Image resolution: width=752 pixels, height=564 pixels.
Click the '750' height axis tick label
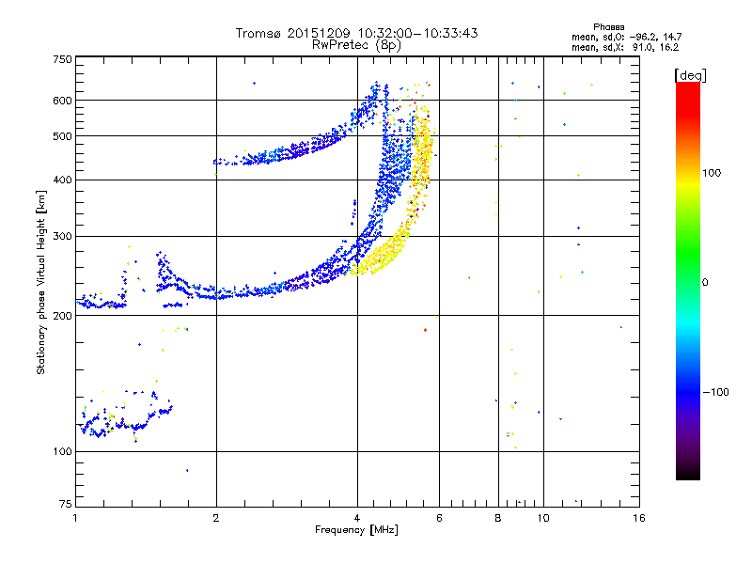[x=62, y=59]
